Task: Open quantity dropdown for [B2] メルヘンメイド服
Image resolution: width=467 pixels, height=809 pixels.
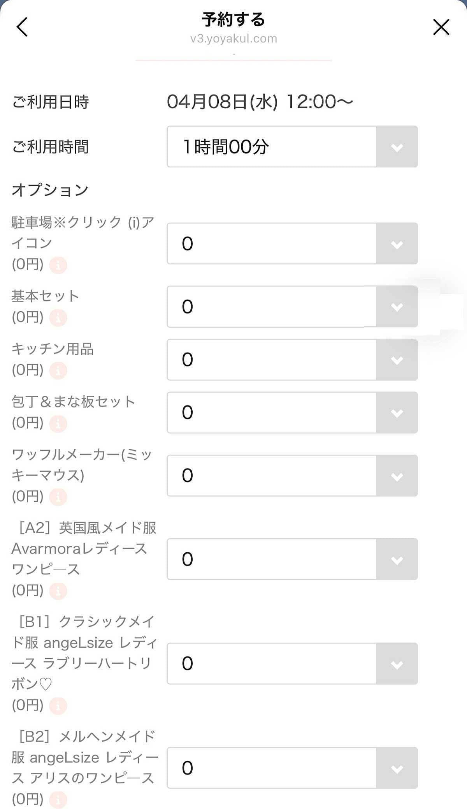Action: (x=292, y=768)
